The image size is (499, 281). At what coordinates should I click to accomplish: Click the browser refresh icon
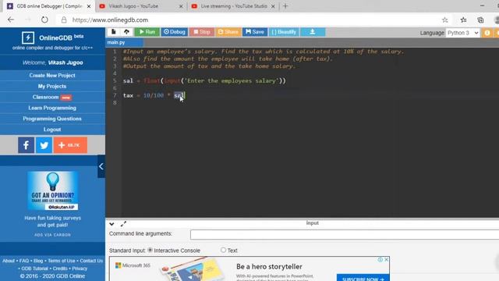click(44, 20)
